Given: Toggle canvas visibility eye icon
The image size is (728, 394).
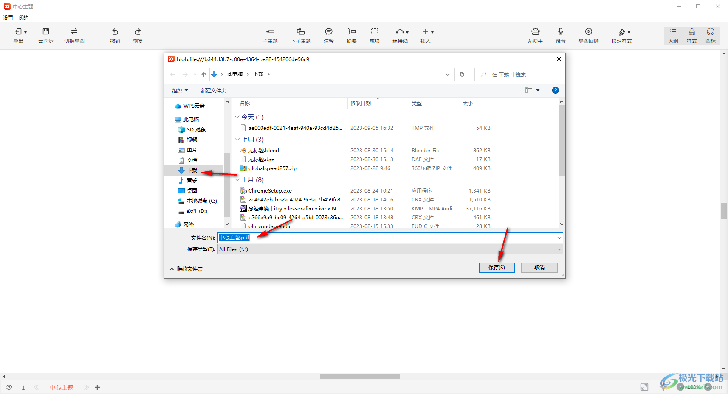Looking at the screenshot, I should (9, 387).
